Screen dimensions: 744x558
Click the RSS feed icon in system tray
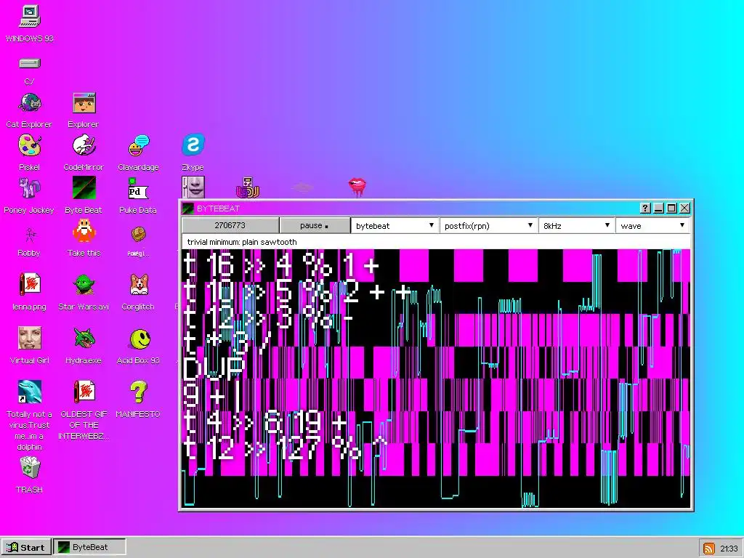pos(709,548)
